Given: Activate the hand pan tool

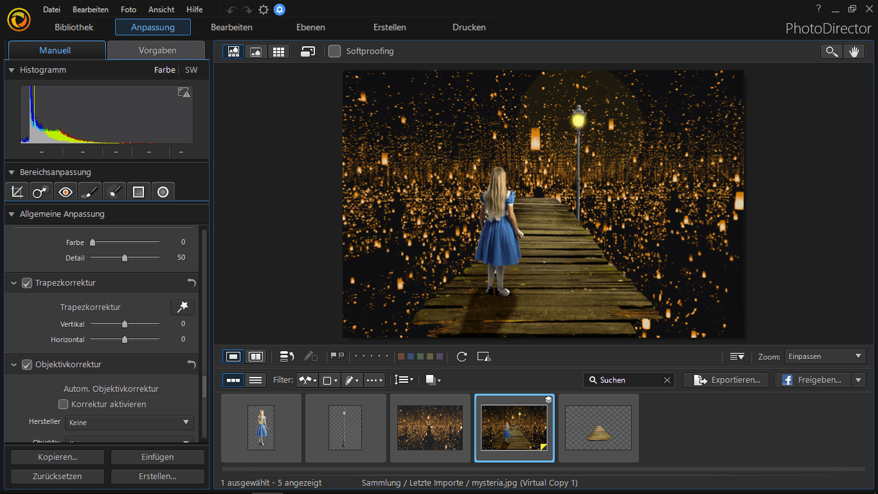Looking at the screenshot, I should click(854, 52).
